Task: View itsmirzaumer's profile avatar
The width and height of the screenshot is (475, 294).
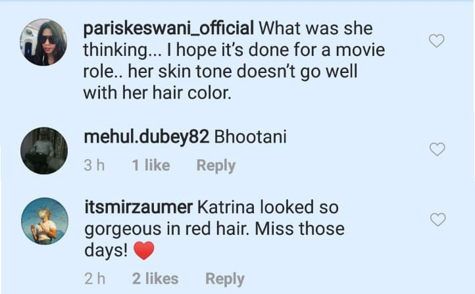Action: pyautogui.click(x=45, y=221)
